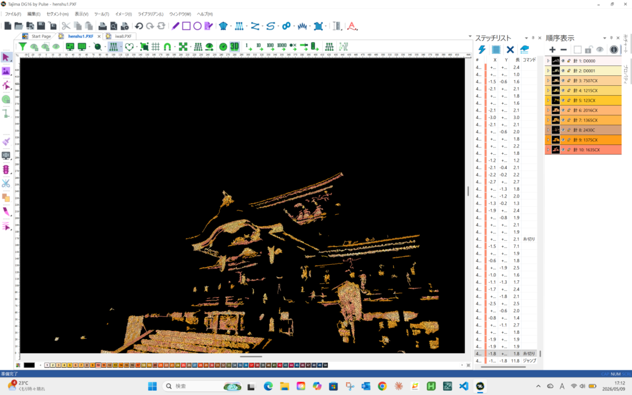This screenshot has height=395, width=632.
Task: Toggle the stitch view button
Action: coord(114,47)
